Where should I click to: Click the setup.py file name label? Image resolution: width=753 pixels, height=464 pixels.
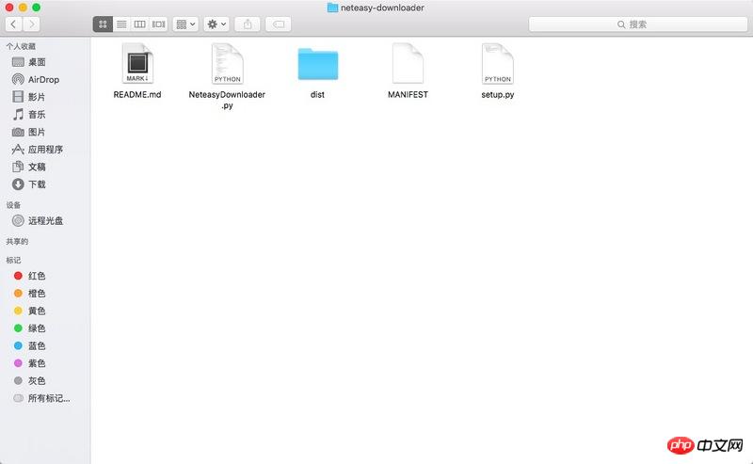pyautogui.click(x=498, y=95)
